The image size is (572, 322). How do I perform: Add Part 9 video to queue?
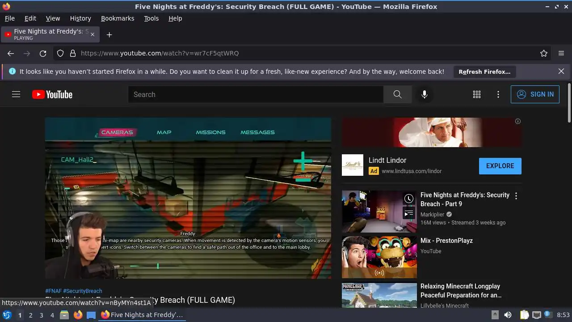tap(409, 214)
